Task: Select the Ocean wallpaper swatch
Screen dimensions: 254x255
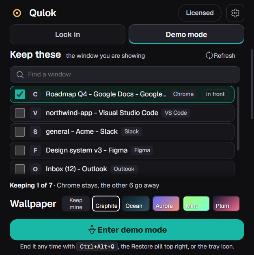Action: (136, 204)
